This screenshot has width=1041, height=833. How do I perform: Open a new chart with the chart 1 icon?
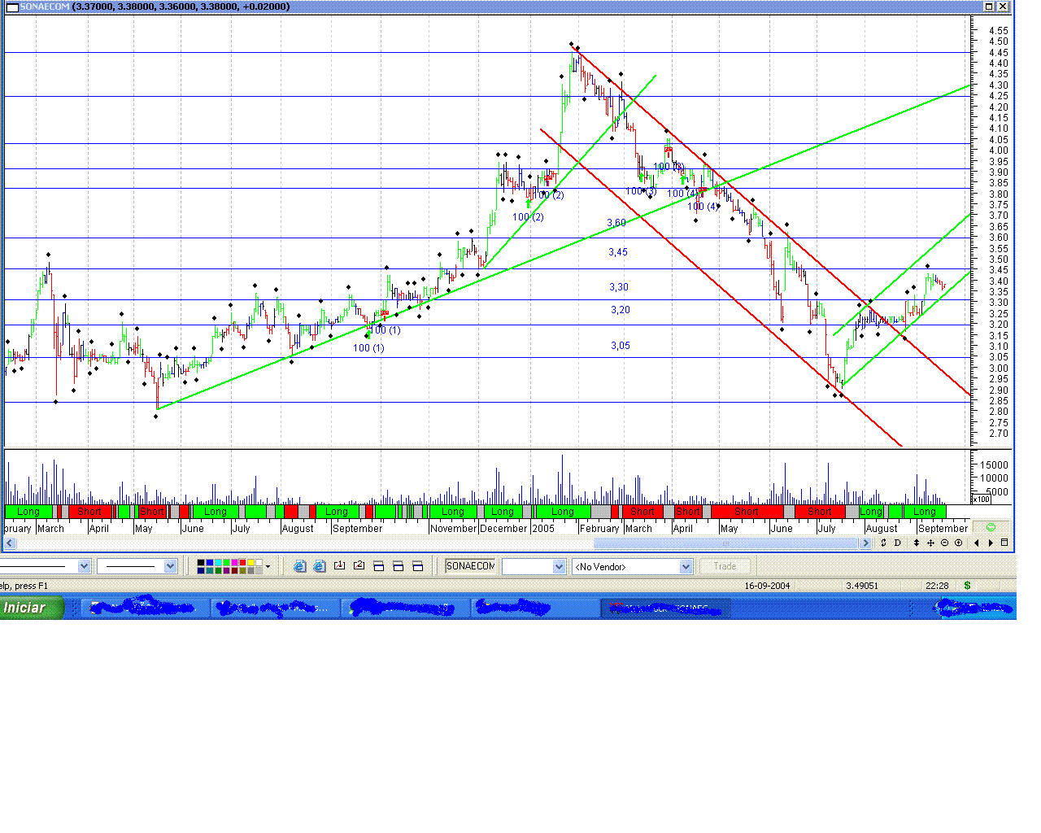click(x=339, y=565)
